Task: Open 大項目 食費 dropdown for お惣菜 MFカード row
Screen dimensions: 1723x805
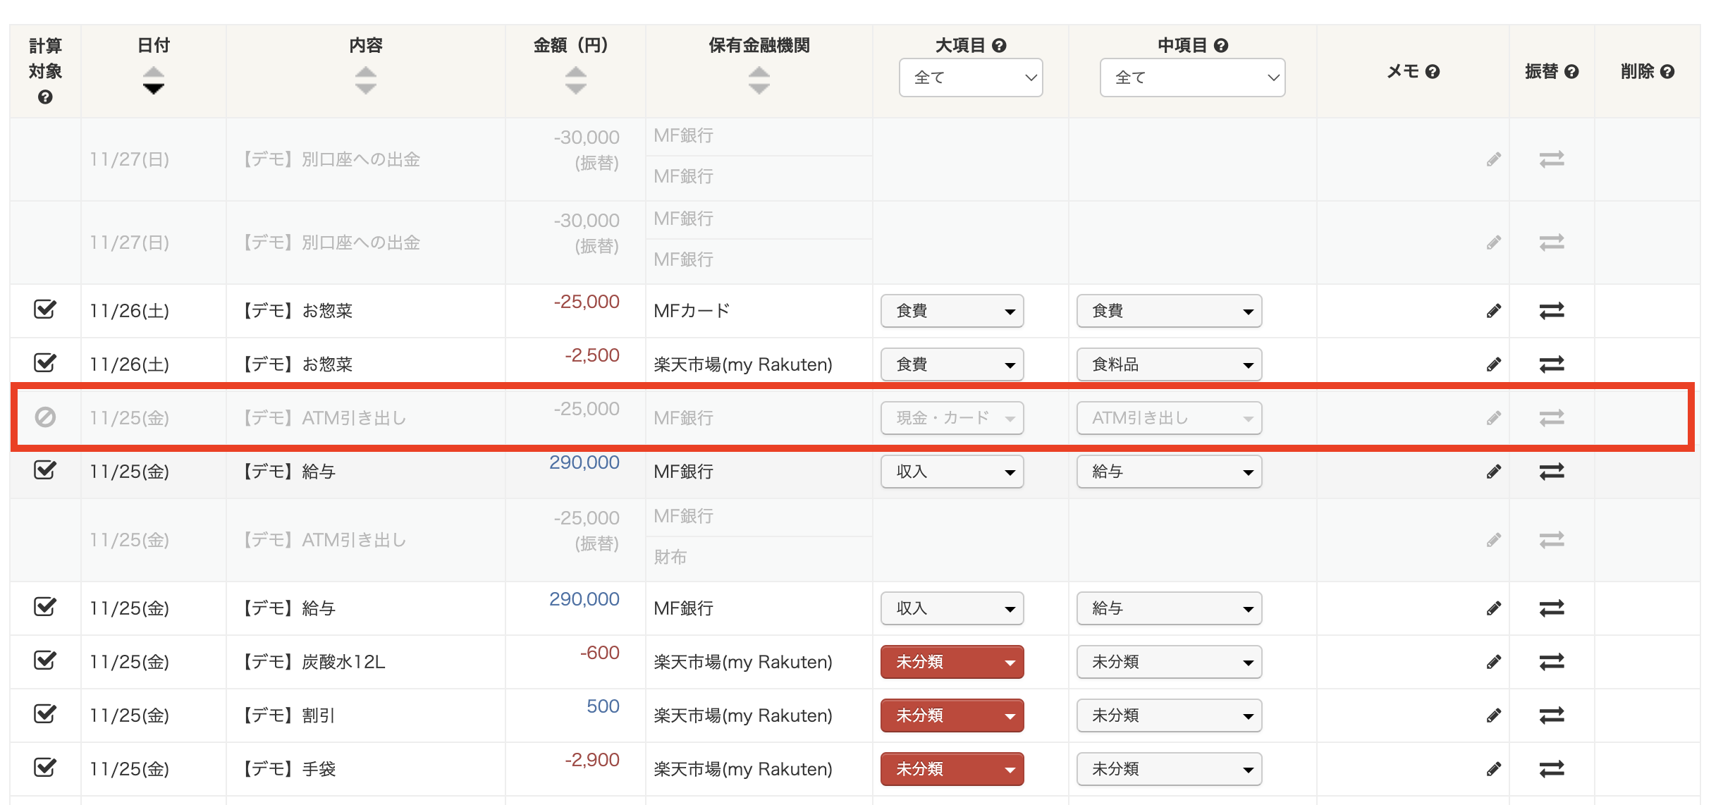Action: (x=952, y=311)
